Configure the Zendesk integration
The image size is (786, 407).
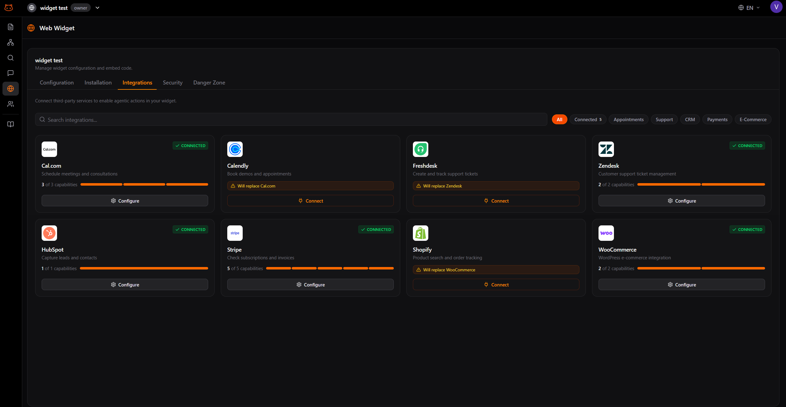[682, 201]
